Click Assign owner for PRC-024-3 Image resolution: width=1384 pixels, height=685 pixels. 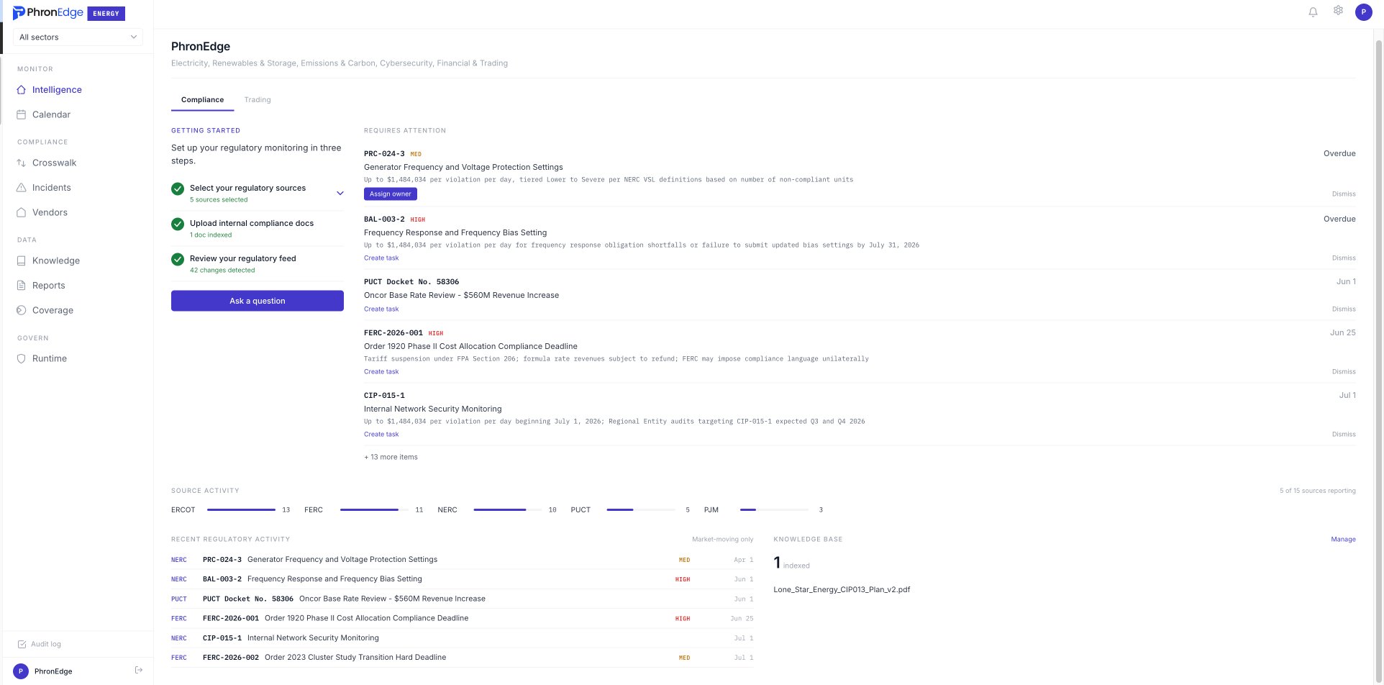click(391, 194)
